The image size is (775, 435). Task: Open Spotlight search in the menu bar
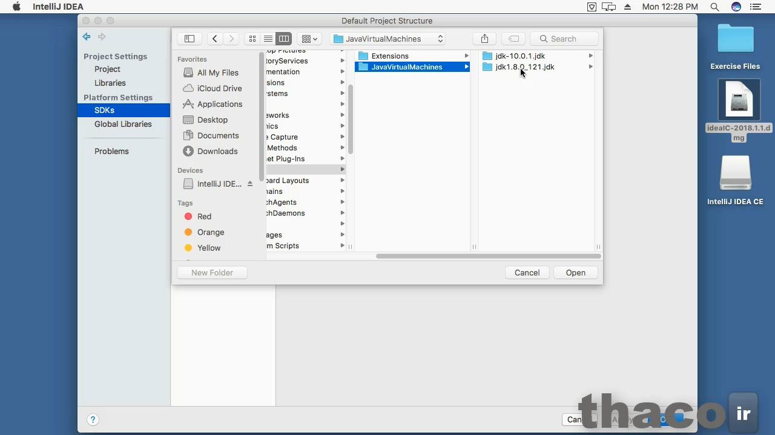point(715,7)
